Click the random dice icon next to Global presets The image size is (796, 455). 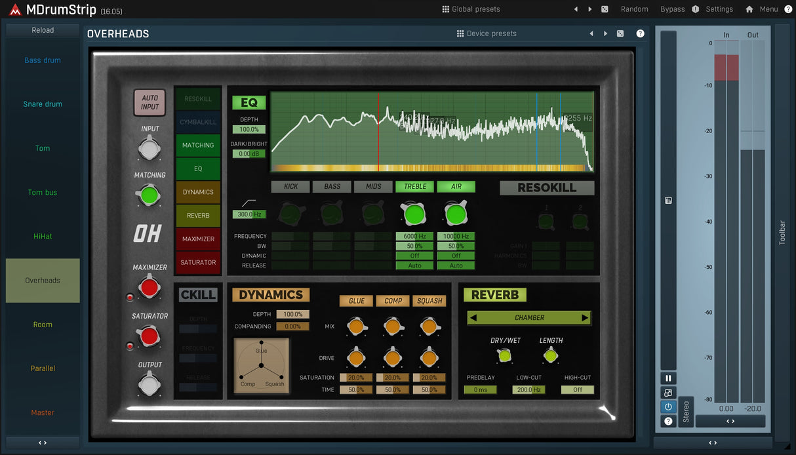[x=605, y=9]
